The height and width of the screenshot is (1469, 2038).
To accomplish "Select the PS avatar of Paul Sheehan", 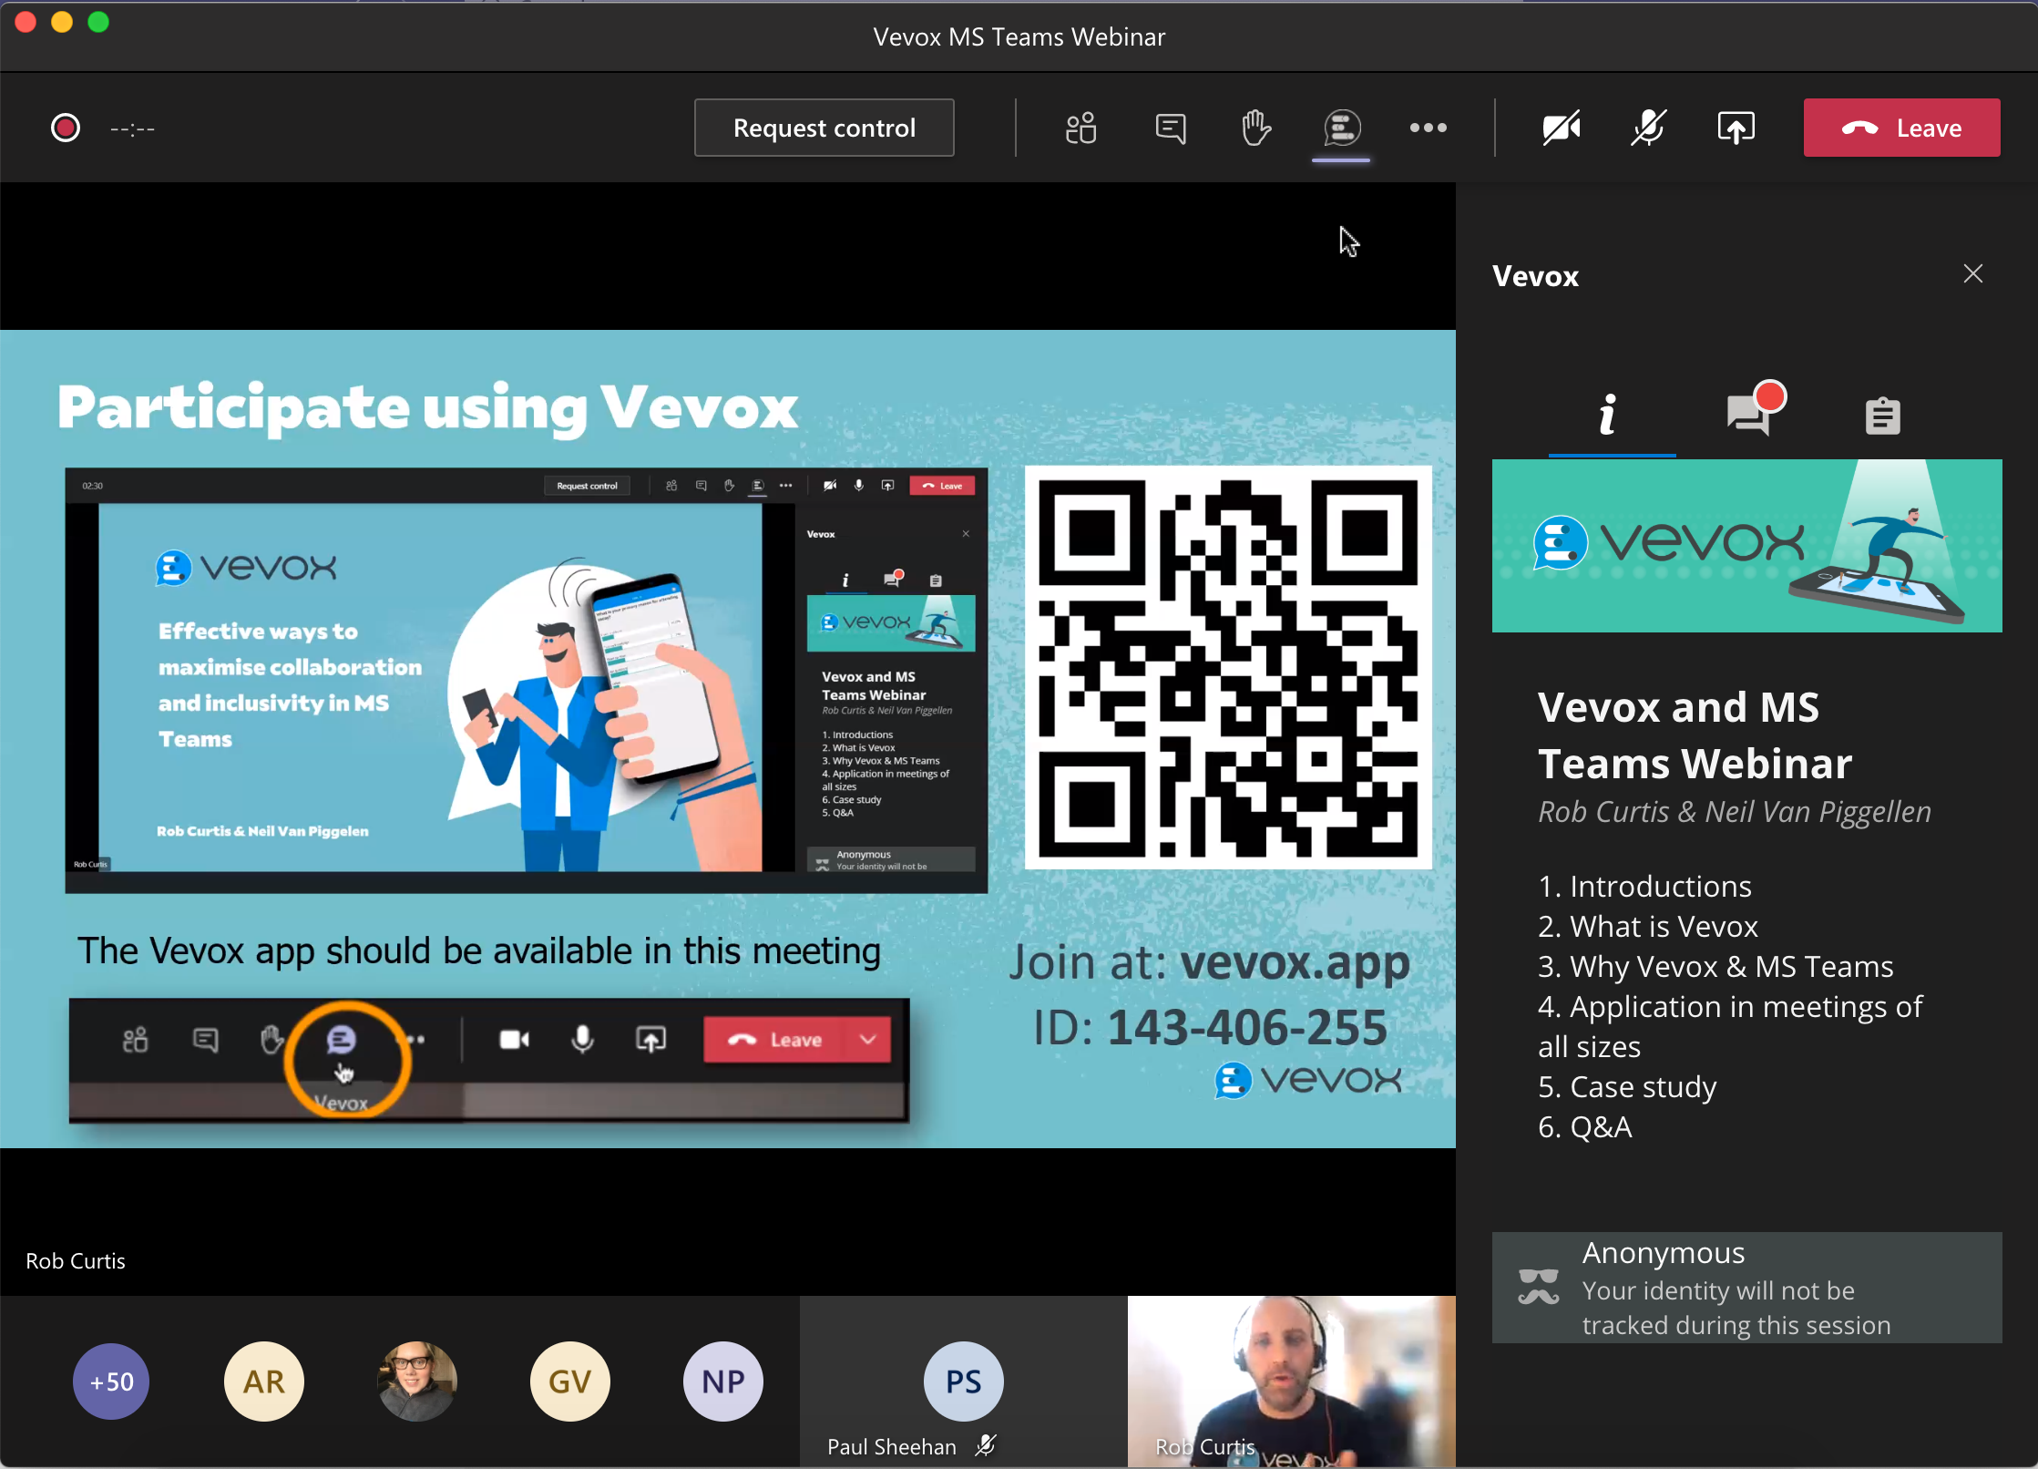I will [964, 1382].
